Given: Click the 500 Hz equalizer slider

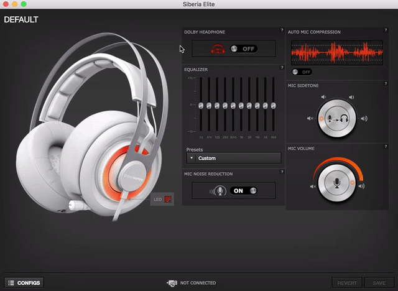Looking at the screenshot, I should (233, 106).
